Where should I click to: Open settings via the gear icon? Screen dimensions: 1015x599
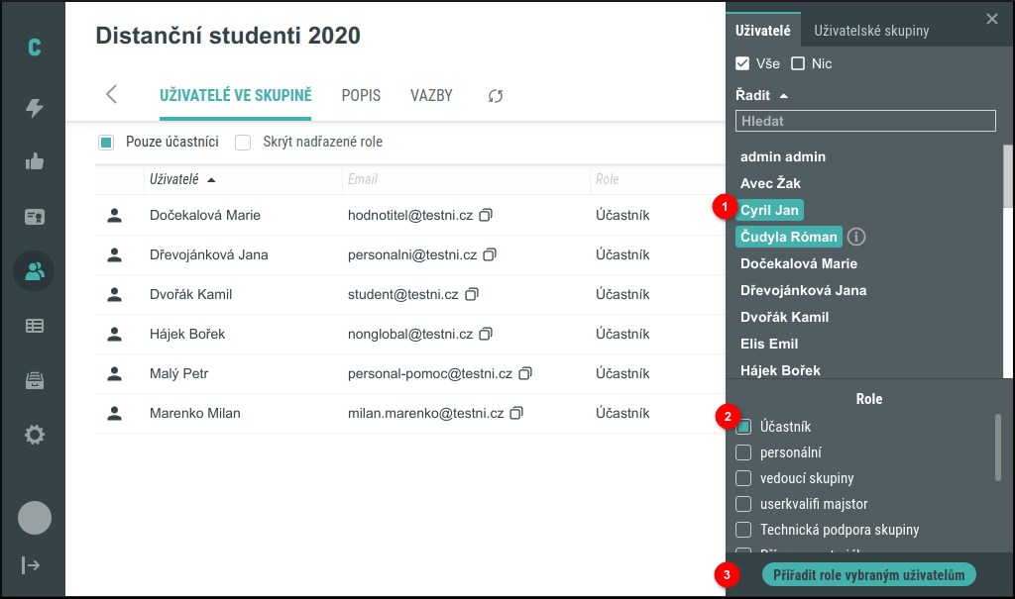(x=35, y=434)
